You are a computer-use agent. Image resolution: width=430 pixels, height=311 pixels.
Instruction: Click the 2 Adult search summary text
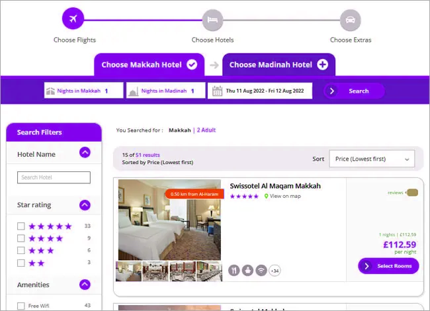tap(206, 130)
